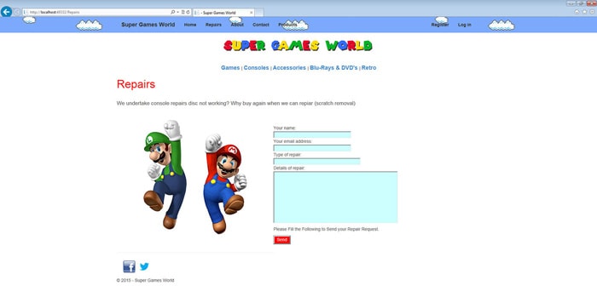Close the Super Games World tab

pos(252,13)
